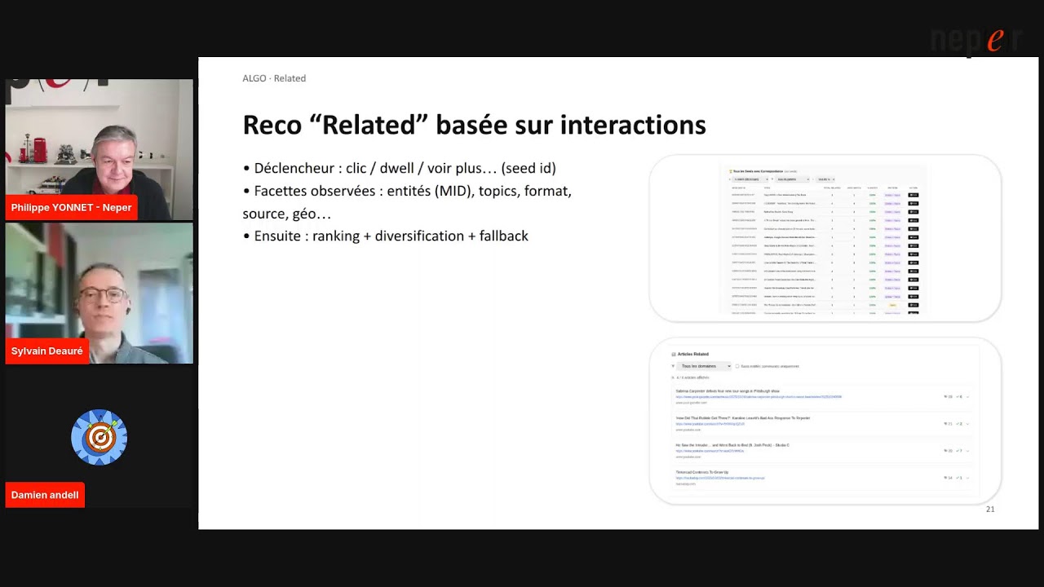
Task: Click the Ensuite ranking diversification fallback bullet
Action: (x=385, y=236)
